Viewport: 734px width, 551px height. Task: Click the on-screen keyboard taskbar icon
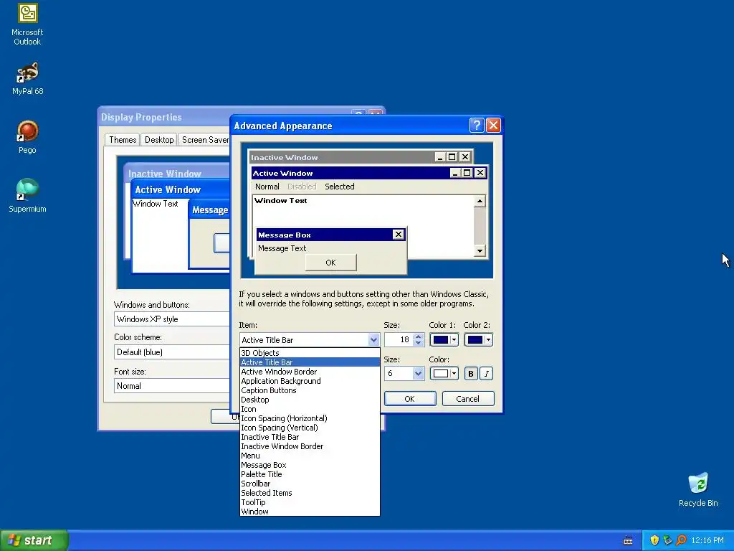tap(628, 541)
